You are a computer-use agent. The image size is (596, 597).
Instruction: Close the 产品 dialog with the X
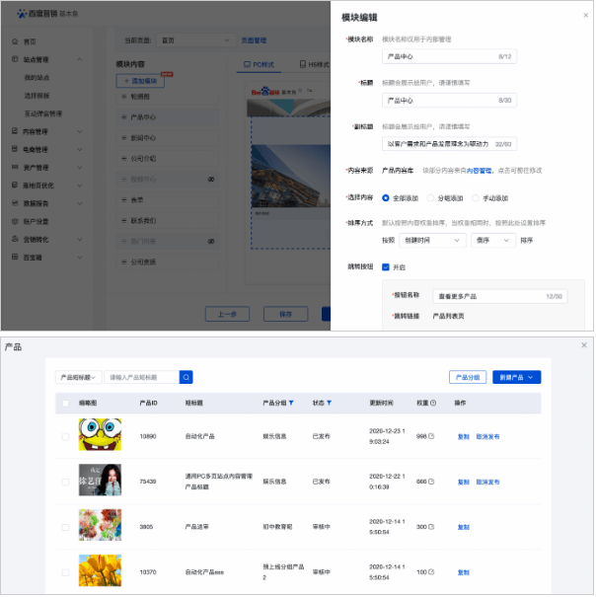point(584,345)
